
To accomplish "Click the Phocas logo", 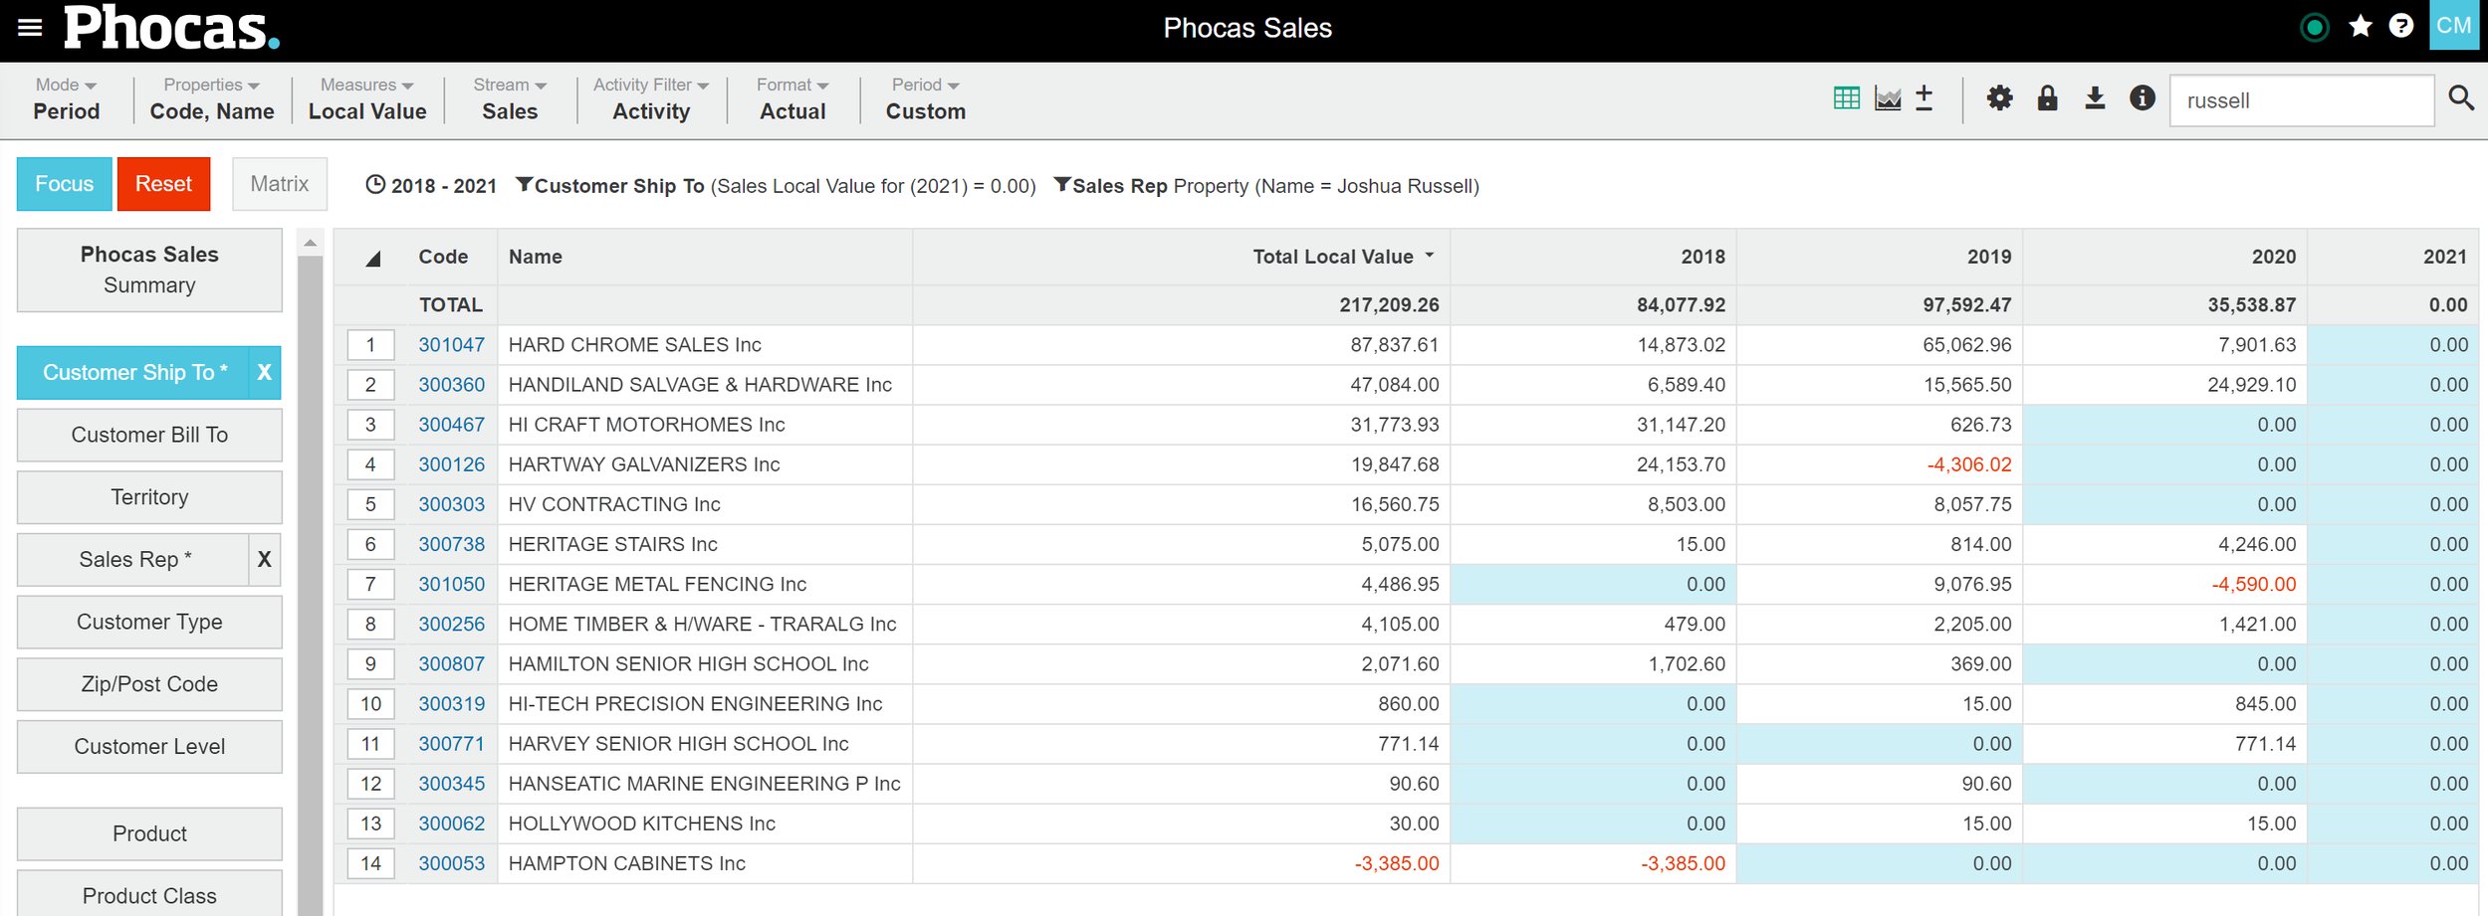I will click(x=172, y=27).
